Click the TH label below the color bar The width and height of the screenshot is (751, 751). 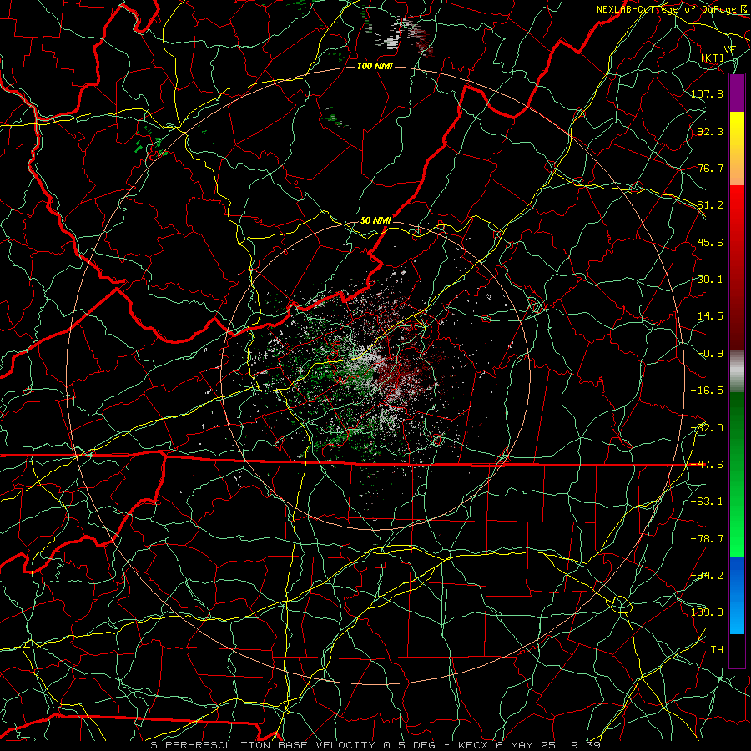[717, 650]
